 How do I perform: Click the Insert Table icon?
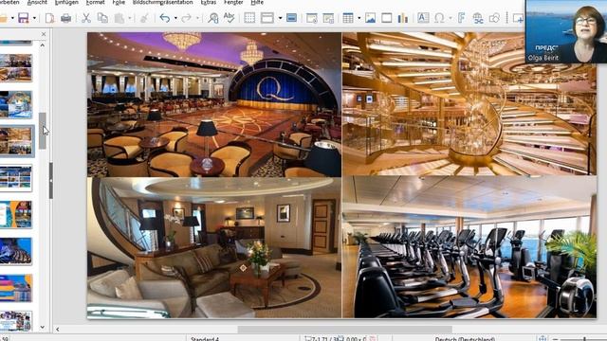click(348, 18)
